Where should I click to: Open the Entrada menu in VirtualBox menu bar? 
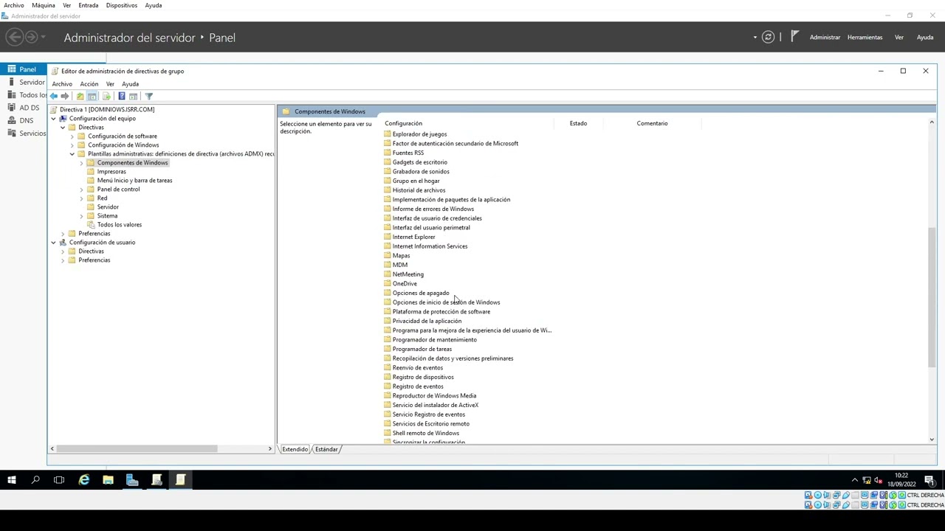pyautogui.click(x=88, y=5)
